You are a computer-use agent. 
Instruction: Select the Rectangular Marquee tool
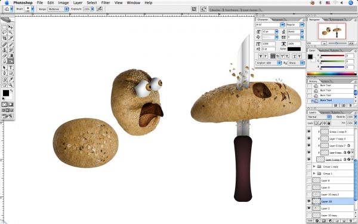tap(4, 27)
